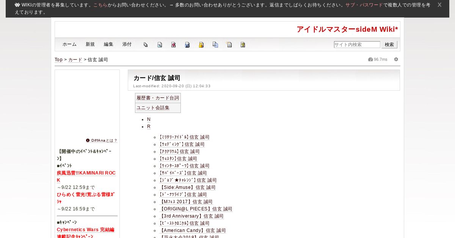Open the help question mark icon

pos(243,45)
